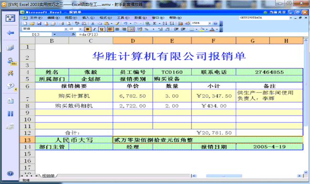Select row 13 header
310x184 pixels.
28,140
